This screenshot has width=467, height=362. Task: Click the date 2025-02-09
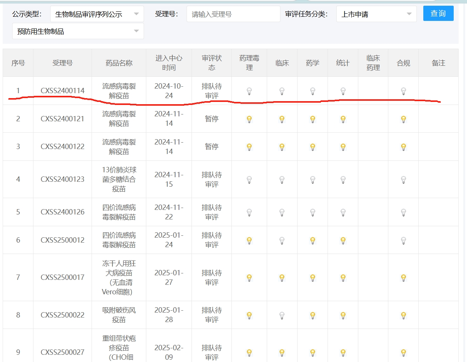(169, 352)
